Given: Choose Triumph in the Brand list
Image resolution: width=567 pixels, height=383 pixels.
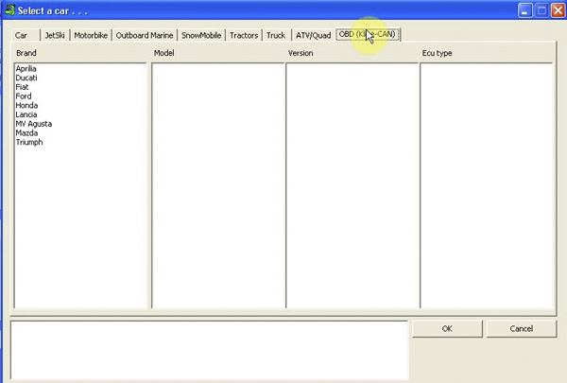Looking at the screenshot, I should pos(29,143).
